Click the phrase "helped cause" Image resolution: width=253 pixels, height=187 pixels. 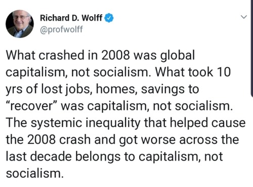207,123
